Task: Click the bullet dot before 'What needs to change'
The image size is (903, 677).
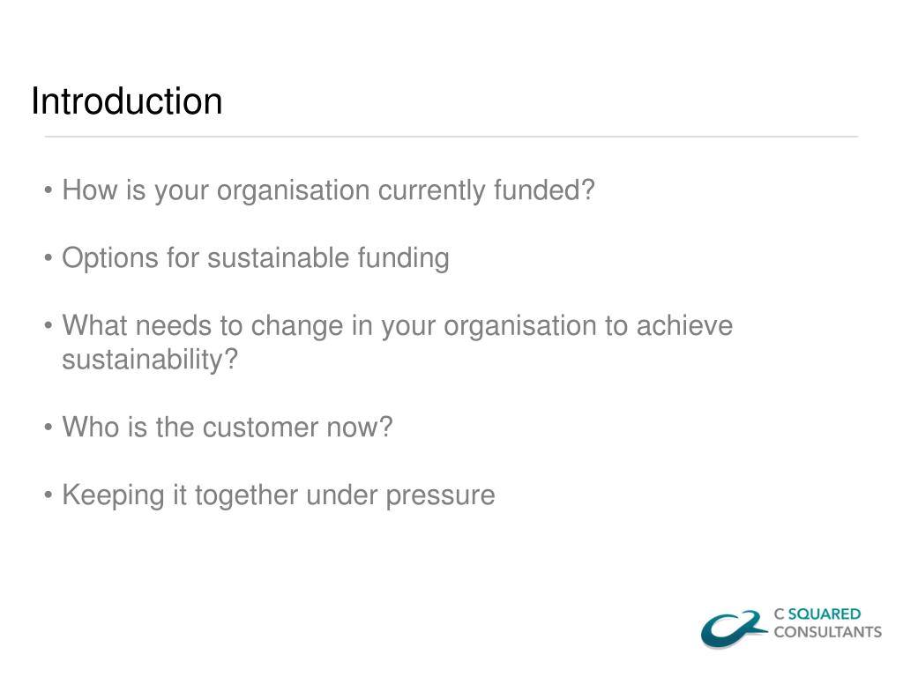Action: (x=49, y=326)
